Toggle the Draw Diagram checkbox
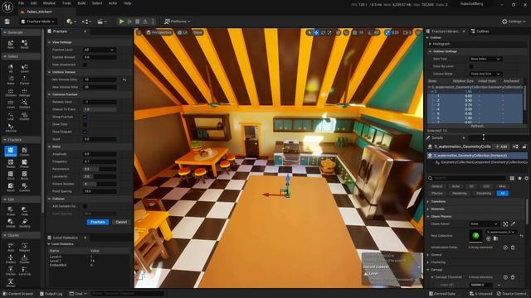The image size is (531, 298). [x=85, y=132]
